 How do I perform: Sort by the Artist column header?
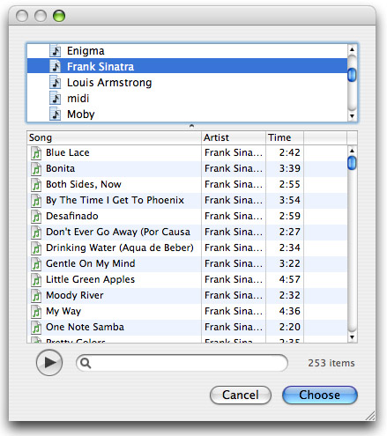pos(234,137)
